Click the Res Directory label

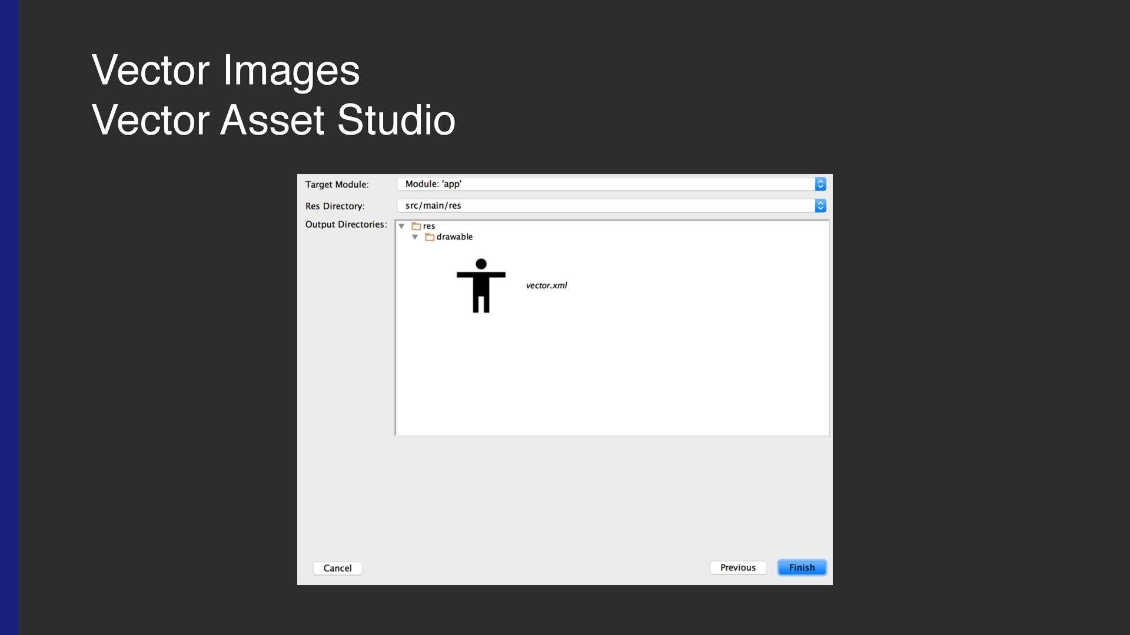pos(335,206)
